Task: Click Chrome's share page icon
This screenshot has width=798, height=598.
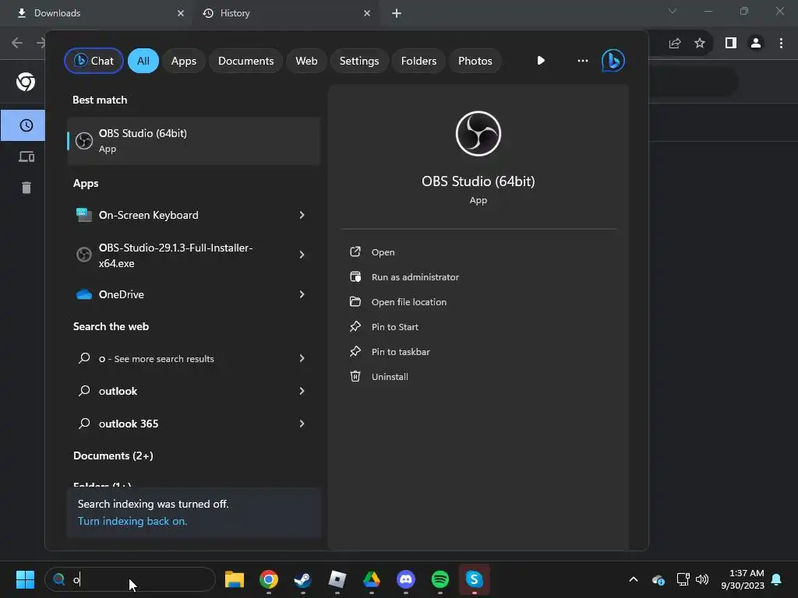Action: pos(675,44)
